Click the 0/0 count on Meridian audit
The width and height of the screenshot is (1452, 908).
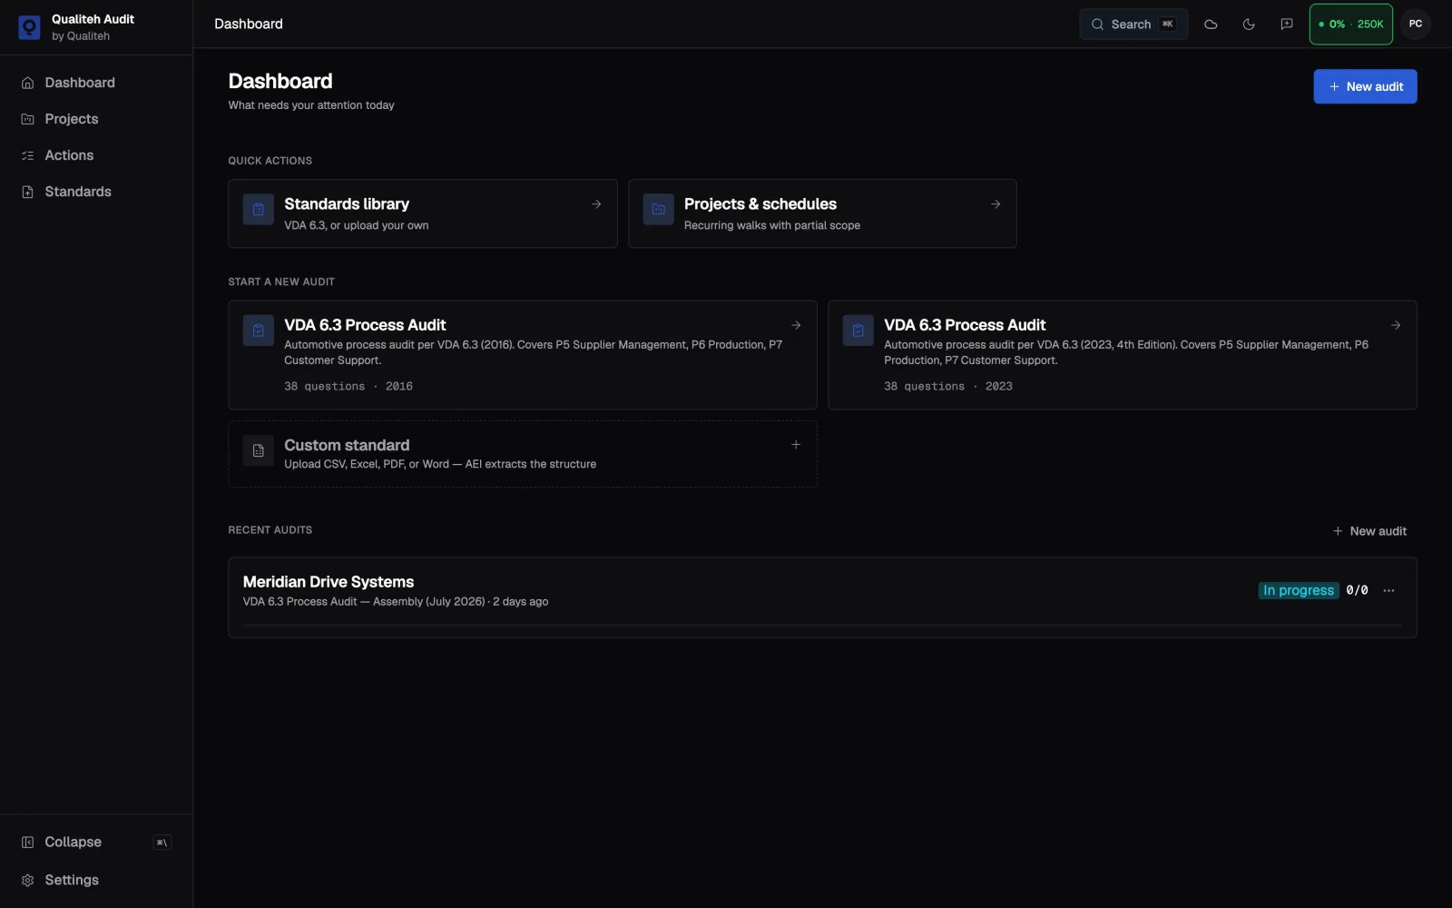(1357, 590)
